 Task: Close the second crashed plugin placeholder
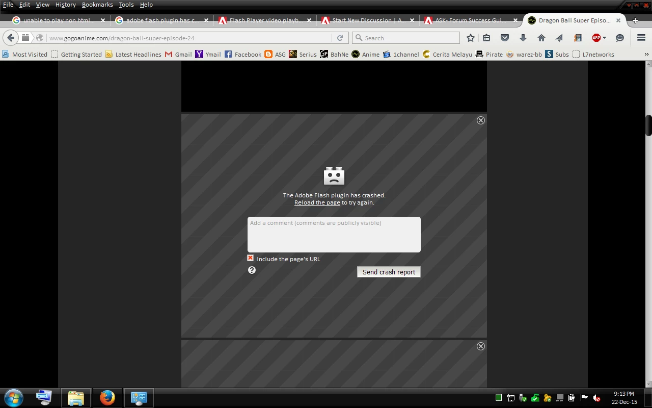click(481, 346)
